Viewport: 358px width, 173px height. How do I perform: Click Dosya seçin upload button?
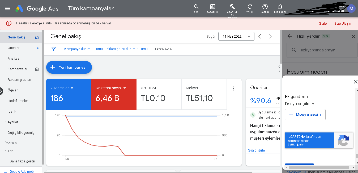pos(305,115)
